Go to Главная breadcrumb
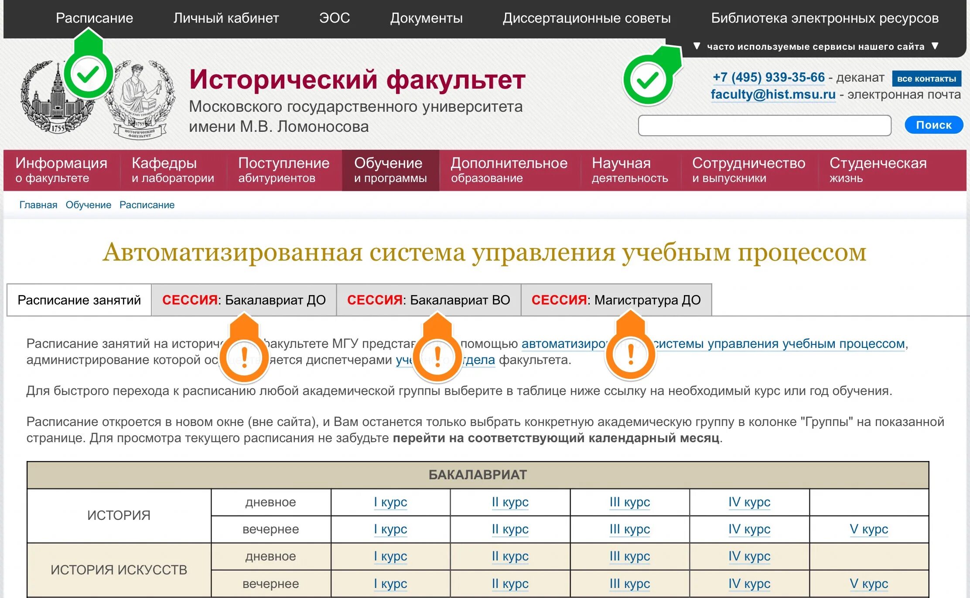 click(38, 205)
